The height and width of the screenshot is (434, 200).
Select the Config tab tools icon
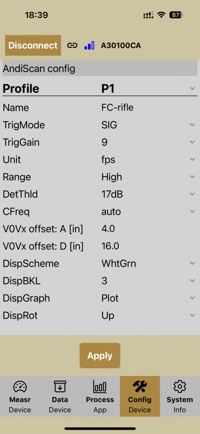coord(140,387)
